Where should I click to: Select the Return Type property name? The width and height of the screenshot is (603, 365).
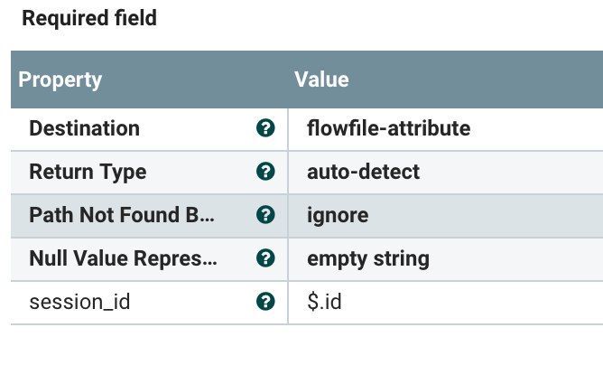(x=88, y=172)
